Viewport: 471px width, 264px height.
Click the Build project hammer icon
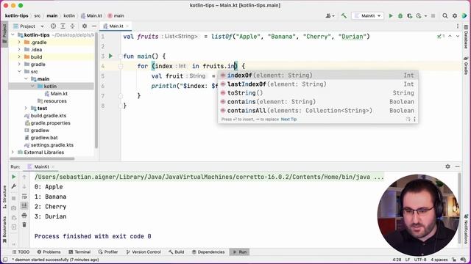[x=344, y=16]
